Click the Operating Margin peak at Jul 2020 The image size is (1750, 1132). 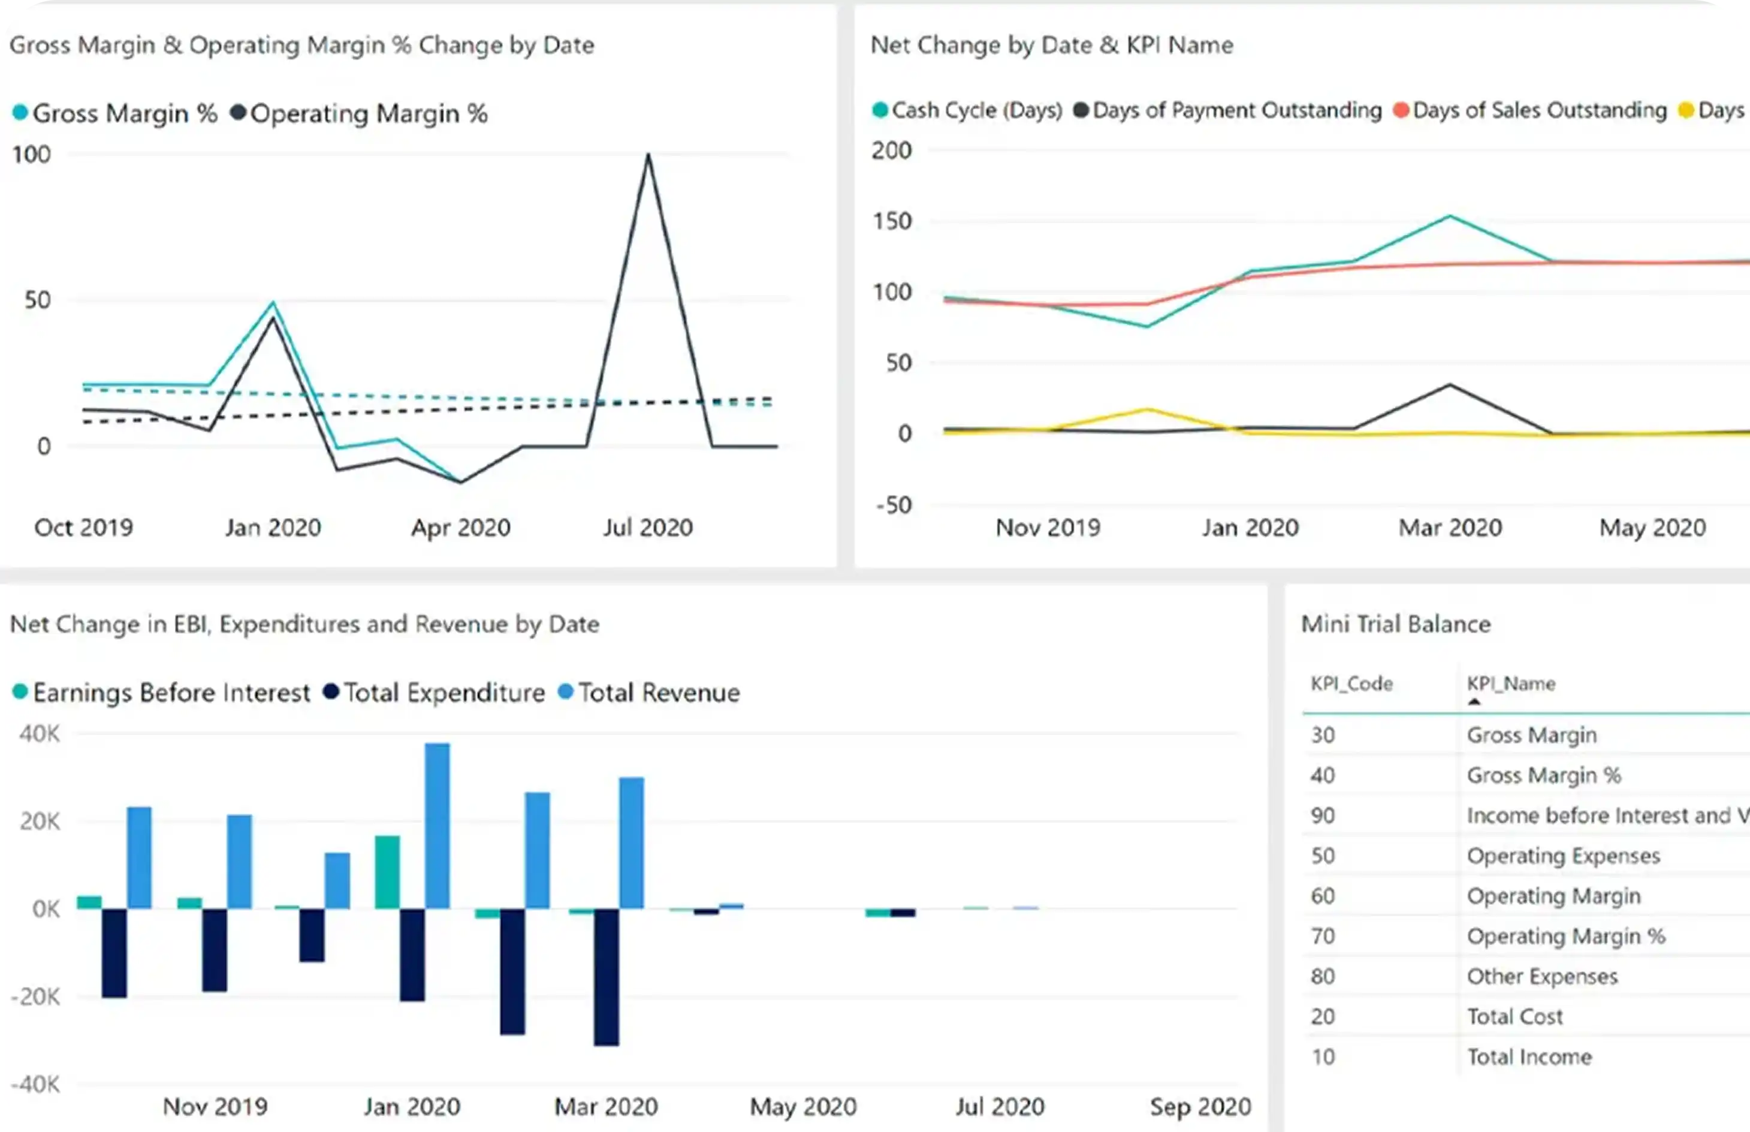click(x=648, y=156)
